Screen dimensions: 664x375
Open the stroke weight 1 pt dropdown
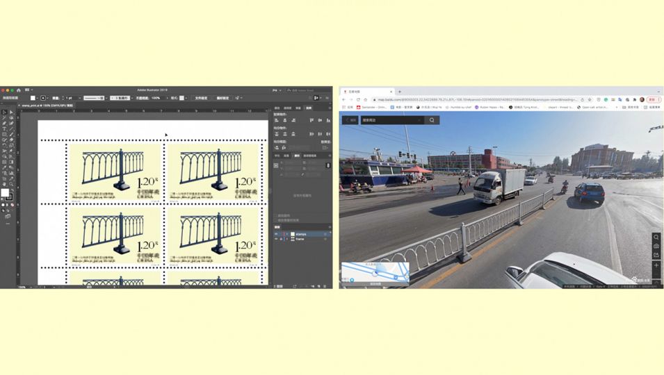(79, 98)
